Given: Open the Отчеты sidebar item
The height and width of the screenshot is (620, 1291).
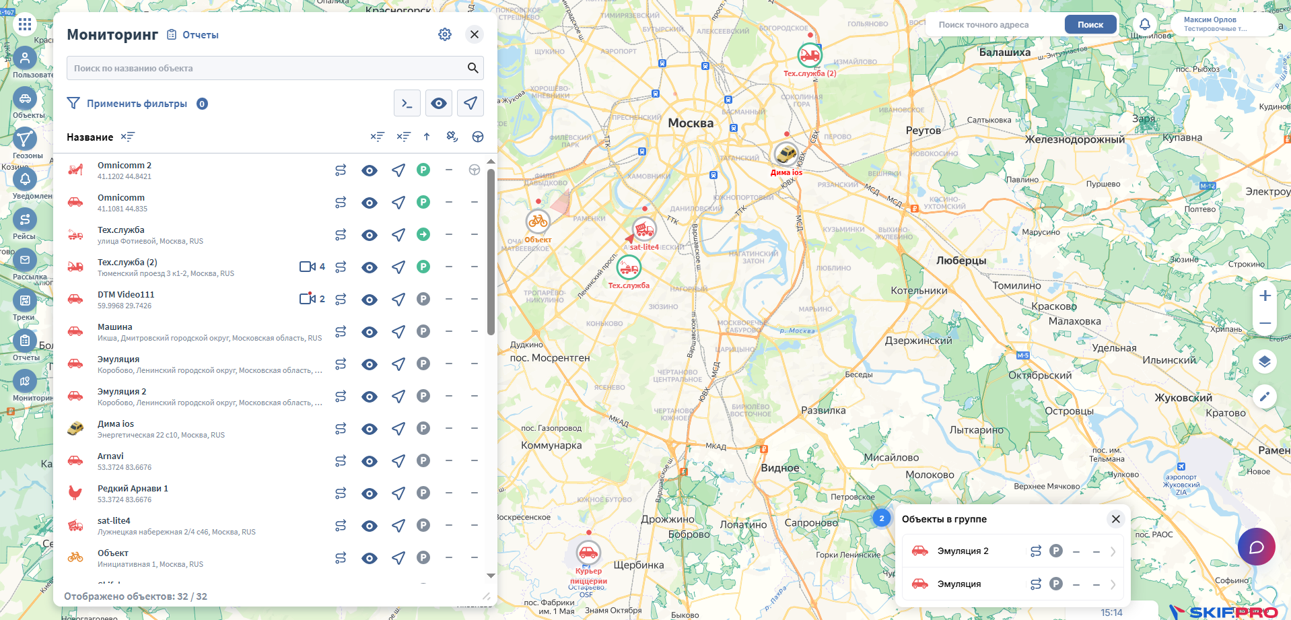Looking at the screenshot, I should pyautogui.click(x=25, y=341).
